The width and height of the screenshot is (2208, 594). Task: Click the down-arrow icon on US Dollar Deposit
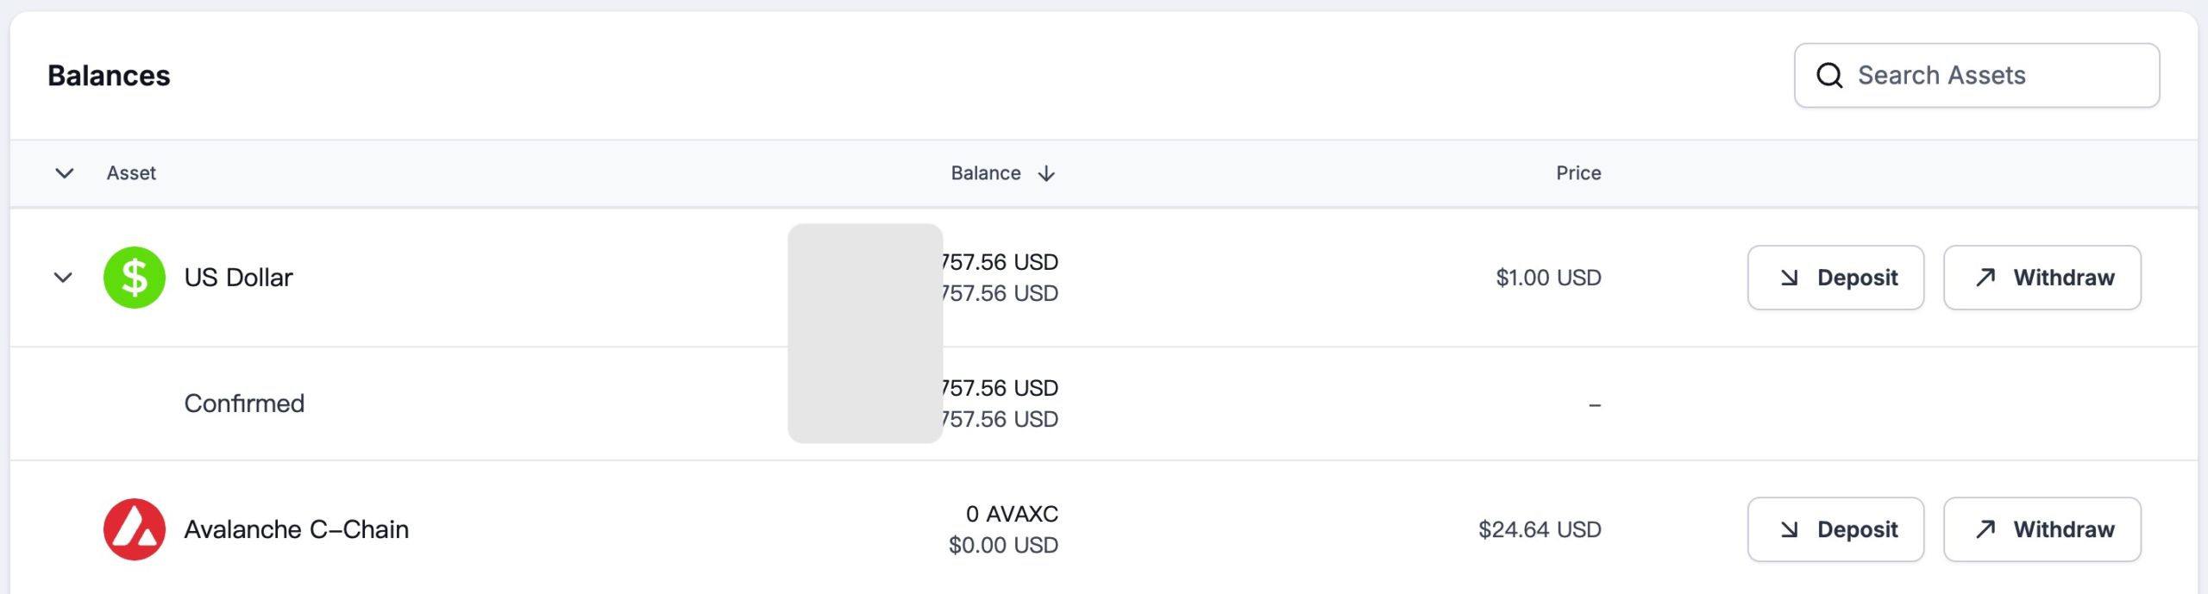1790,278
